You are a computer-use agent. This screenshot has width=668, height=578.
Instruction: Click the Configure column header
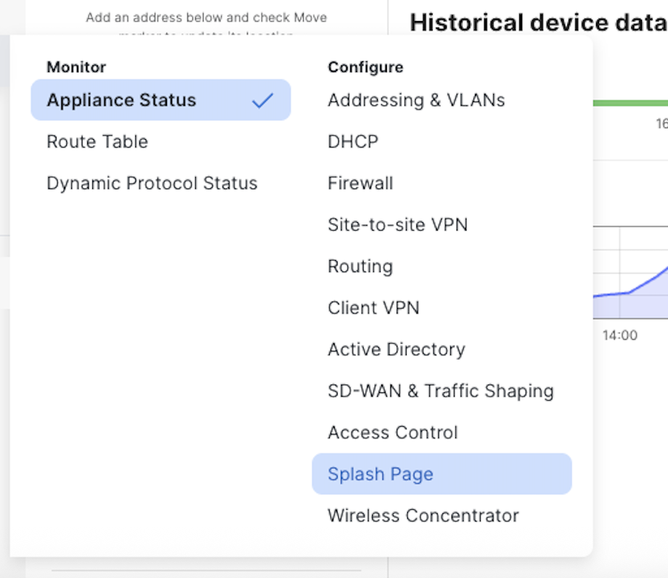click(x=365, y=67)
